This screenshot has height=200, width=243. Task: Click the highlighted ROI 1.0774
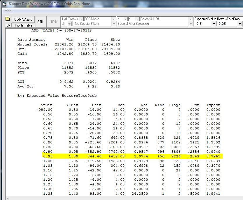141,156
